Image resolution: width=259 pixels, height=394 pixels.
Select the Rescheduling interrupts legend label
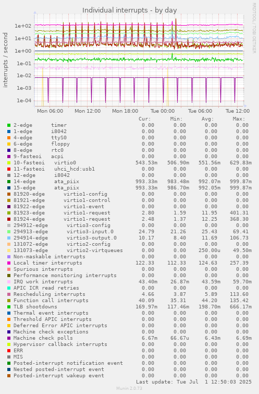pos(49,294)
